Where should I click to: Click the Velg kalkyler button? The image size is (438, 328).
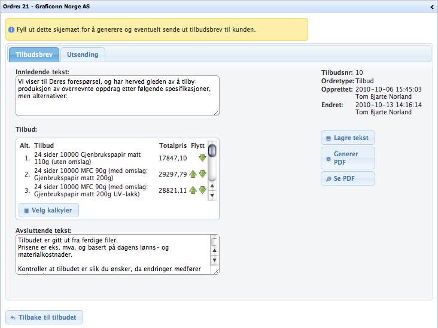click(x=49, y=210)
